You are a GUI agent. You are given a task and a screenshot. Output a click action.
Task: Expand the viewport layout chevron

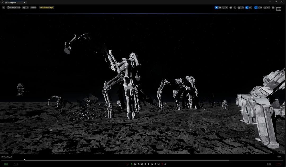(283, 9)
